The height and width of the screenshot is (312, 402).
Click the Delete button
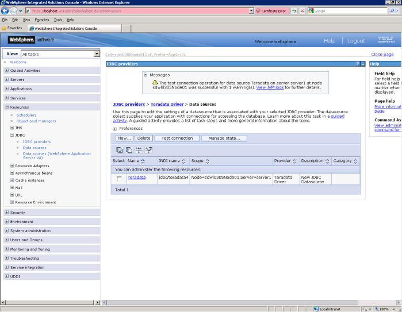pos(144,138)
